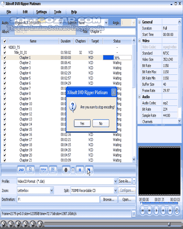Viewport: 183px width, 229px height.
Task: Click the Status column header
Action: [117, 41]
